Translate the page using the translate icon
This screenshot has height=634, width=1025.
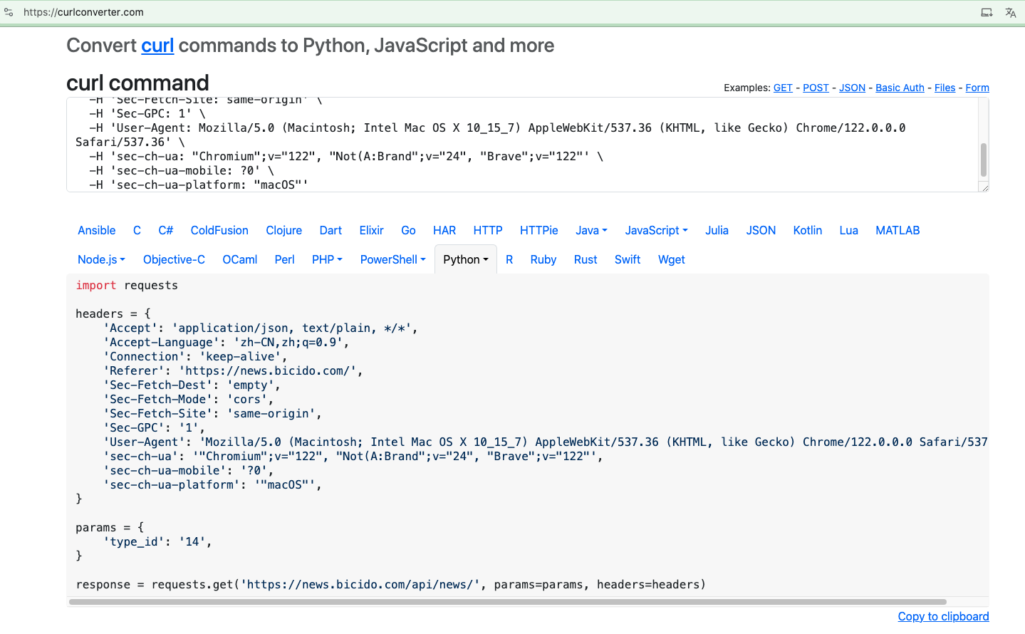coord(1011,12)
